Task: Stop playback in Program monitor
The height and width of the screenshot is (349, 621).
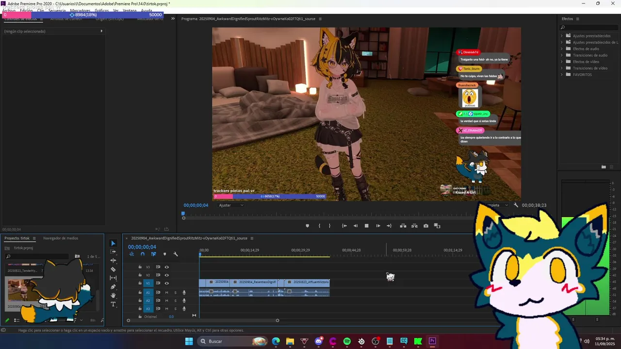Action: pos(367,226)
